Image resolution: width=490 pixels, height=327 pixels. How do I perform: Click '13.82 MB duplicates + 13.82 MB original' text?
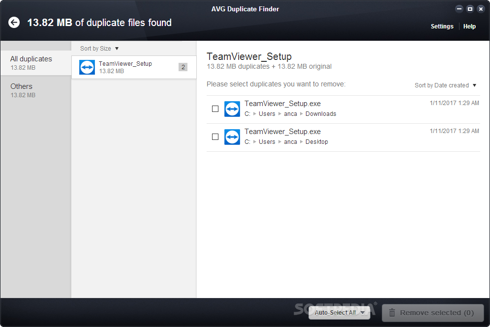point(269,66)
